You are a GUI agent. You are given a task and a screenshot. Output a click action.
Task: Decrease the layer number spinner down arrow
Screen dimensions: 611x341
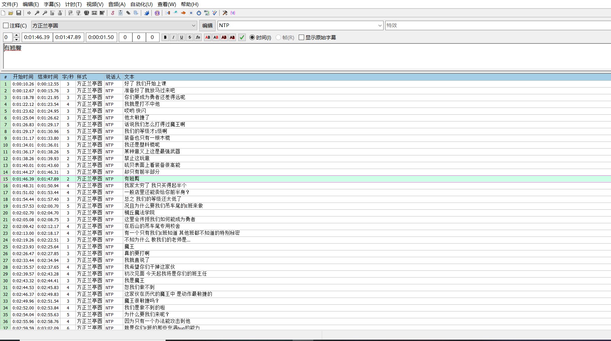(16, 40)
